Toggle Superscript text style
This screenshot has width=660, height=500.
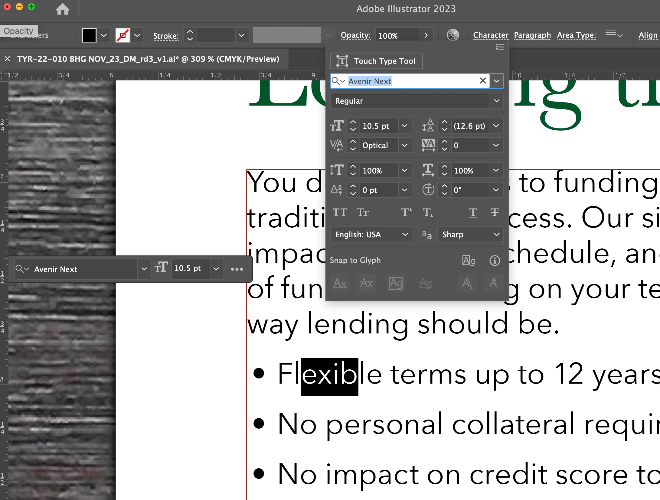click(406, 213)
